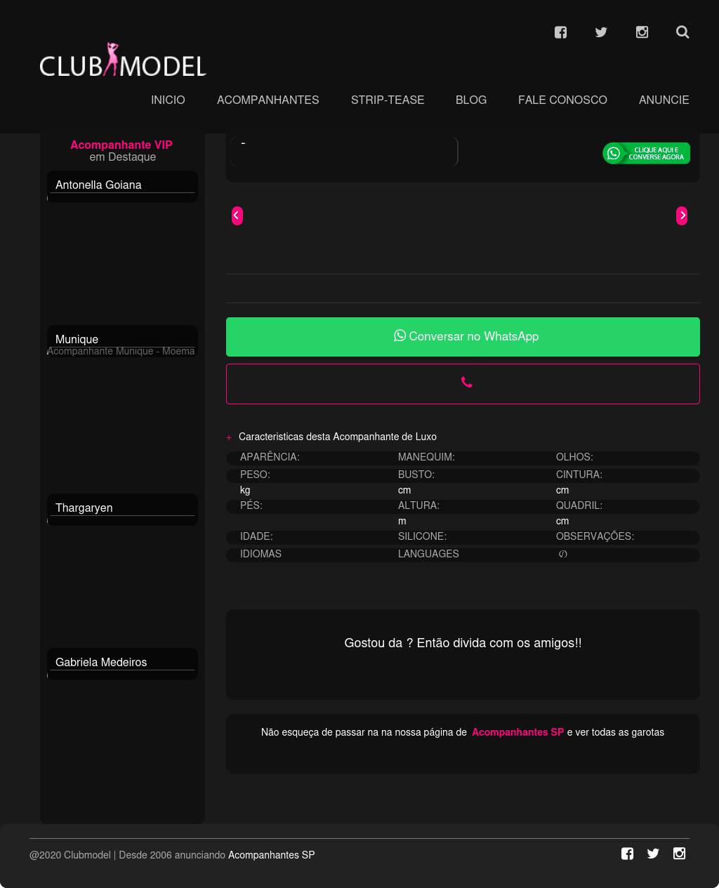
Task: Click the footer Facebook icon
Action: click(x=627, y=854)
